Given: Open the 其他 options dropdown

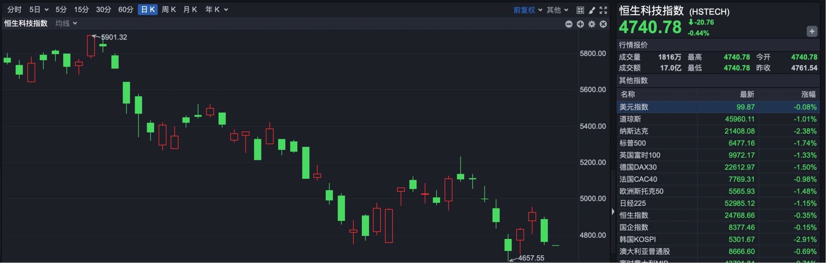Looking at the screenshot, I should (558, 10).
